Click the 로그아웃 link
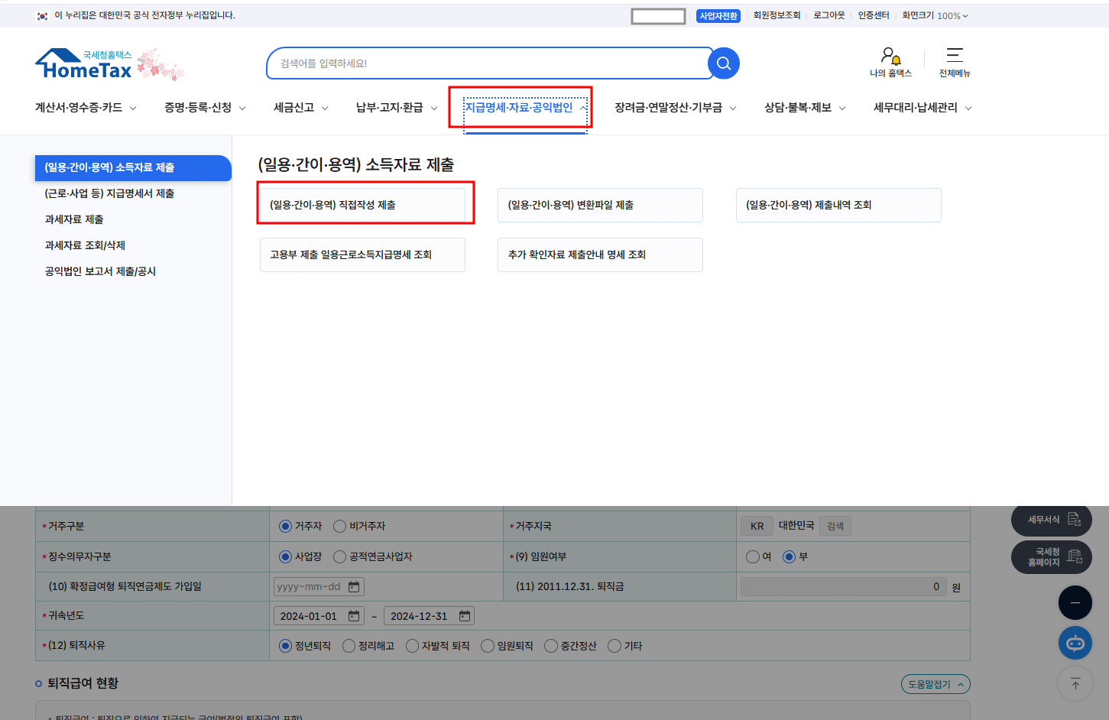The height and width of the screenshot is (720, 1109). tap(829, 15)
